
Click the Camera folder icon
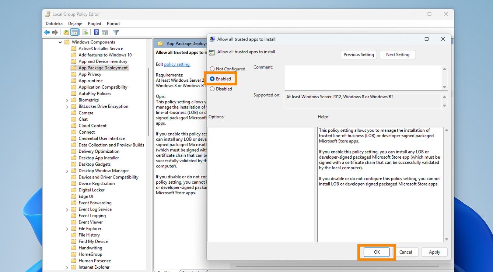(74, 113)
